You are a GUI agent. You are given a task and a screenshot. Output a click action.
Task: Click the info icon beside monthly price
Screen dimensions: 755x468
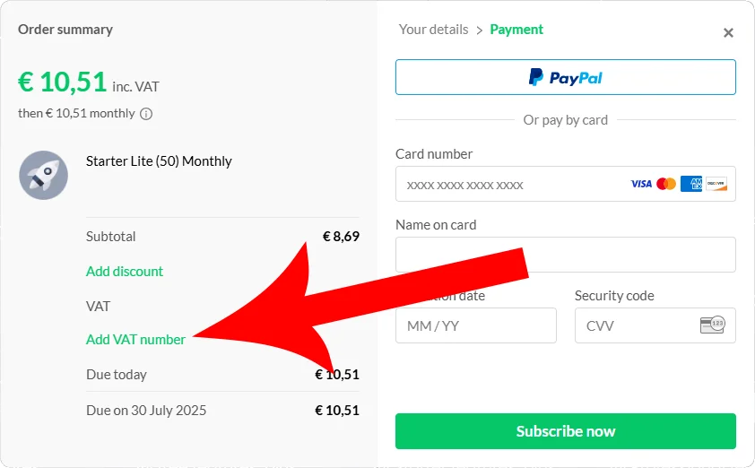click(x=146, y=114)
